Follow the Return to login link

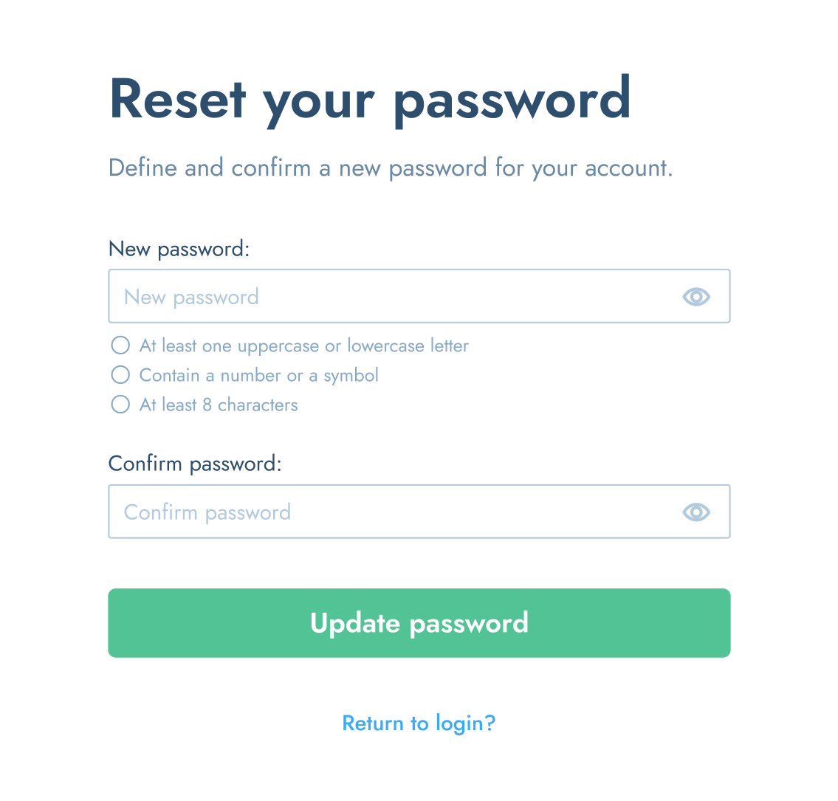tap(419, 723)
